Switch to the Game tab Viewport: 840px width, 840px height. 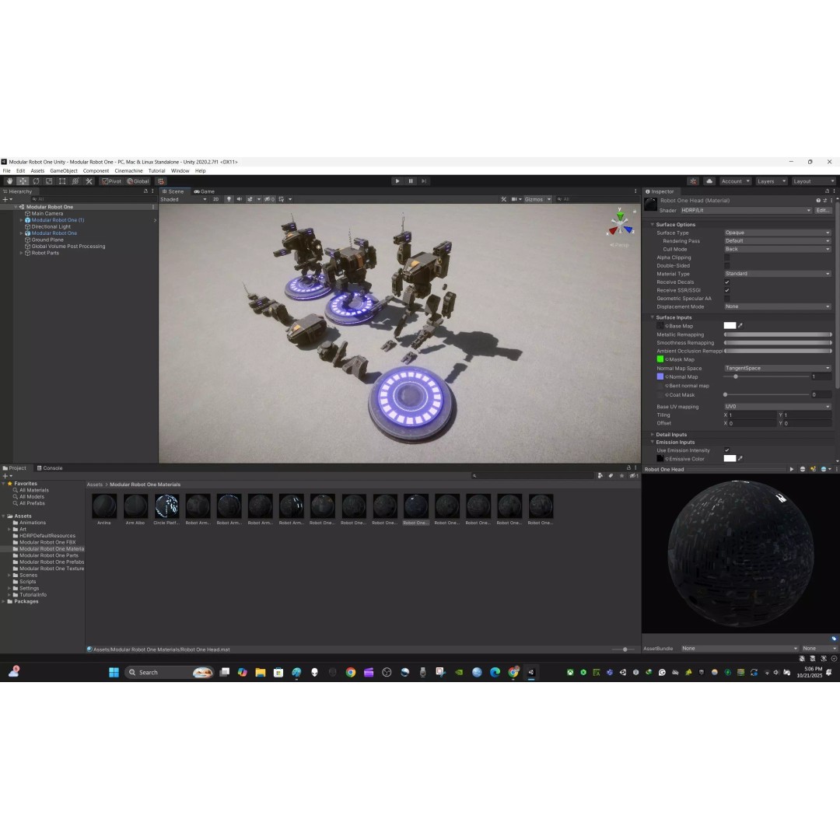pos(204,191)
